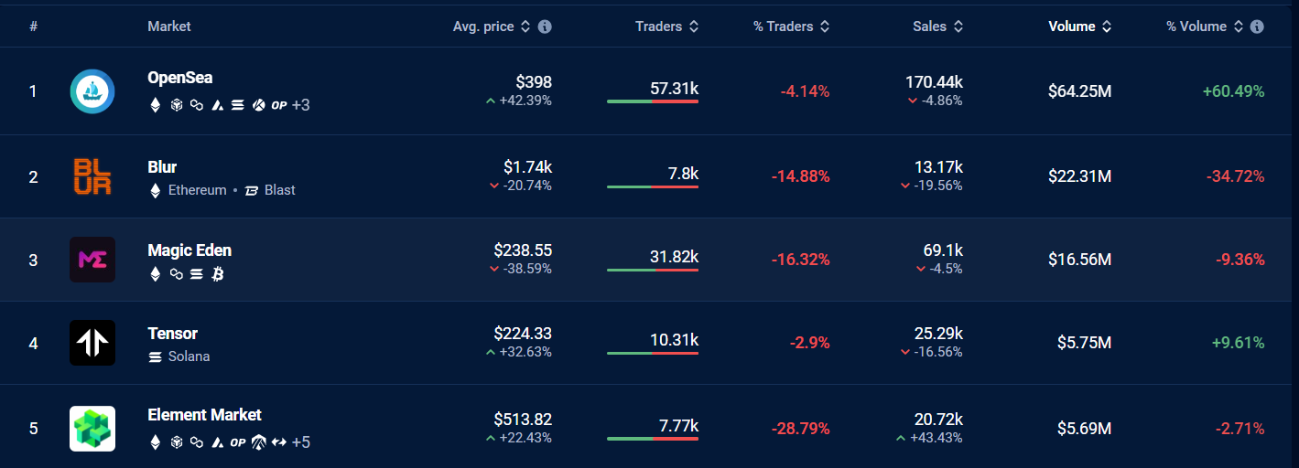Click the Element Market logo icon

pos(92,428)
